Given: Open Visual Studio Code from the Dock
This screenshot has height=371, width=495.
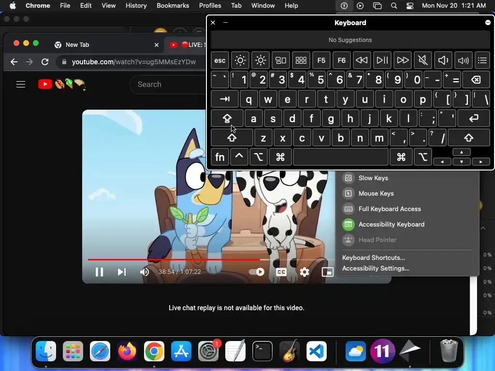Looking at the screenshot, I should coord(317,351).
